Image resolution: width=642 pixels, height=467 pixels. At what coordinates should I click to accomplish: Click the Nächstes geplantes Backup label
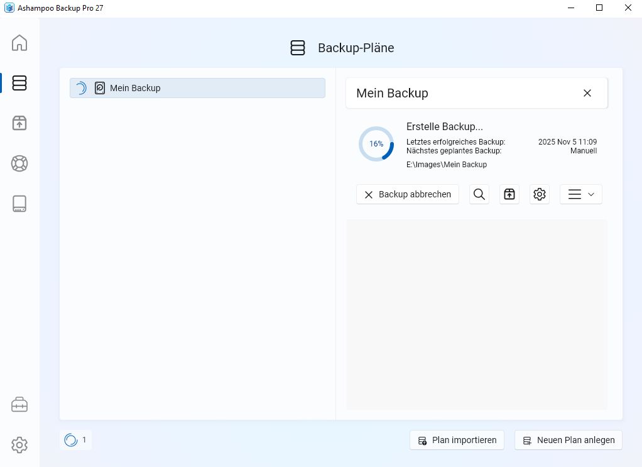click(454, 151)
